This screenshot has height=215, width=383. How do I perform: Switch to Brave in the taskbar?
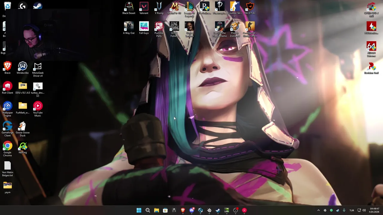[183, 210]
